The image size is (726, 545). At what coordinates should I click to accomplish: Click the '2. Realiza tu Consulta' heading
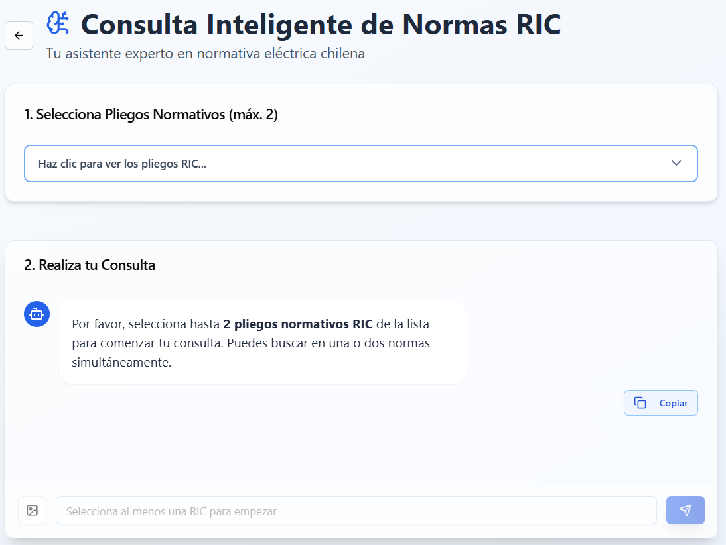[x=90, y=265]
